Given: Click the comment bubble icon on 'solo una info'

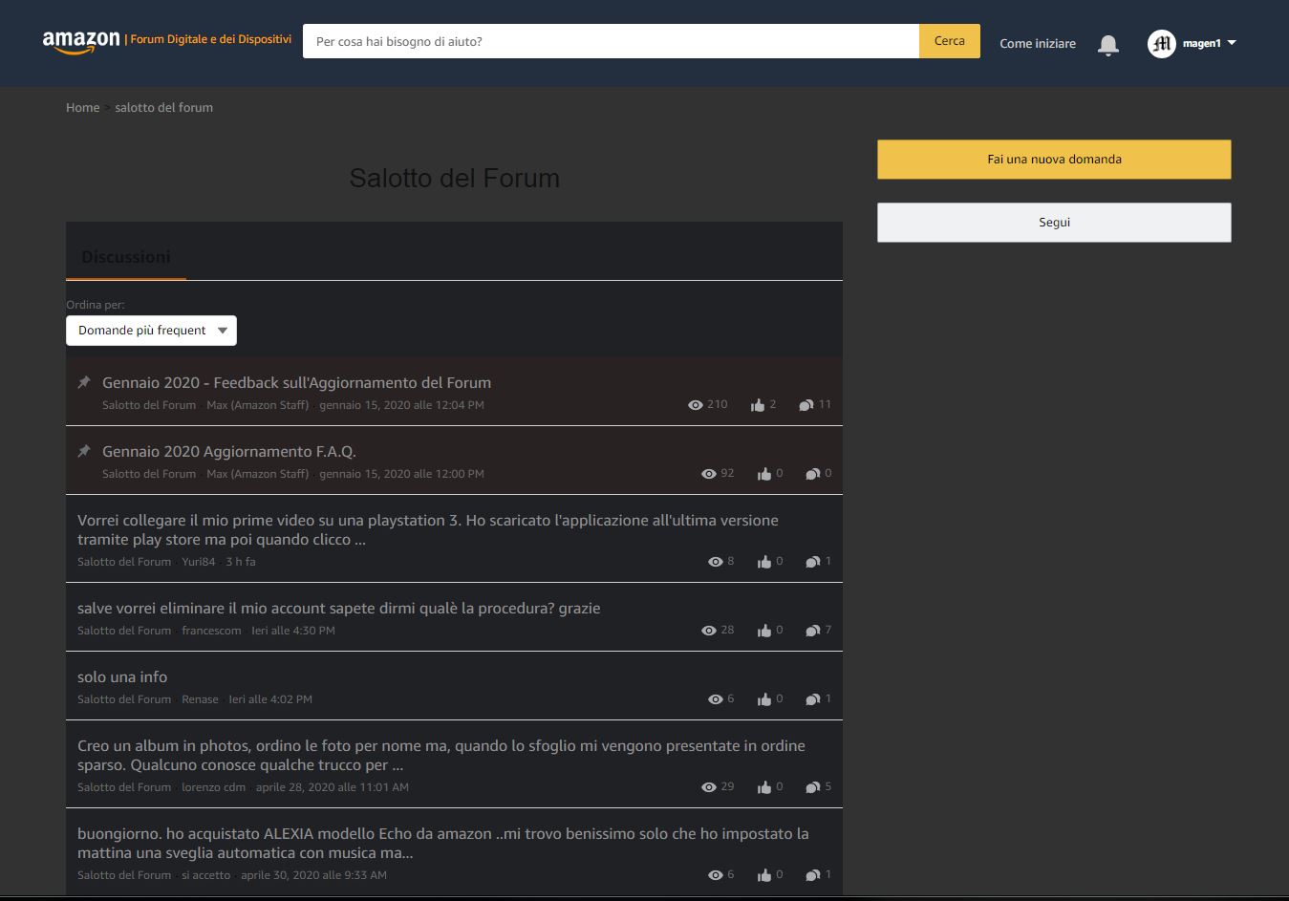Looking at the screenshot, I should click(x=813, y=698).
